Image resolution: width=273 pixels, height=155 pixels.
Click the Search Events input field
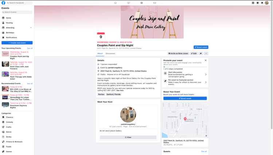(x=17, y=12)
